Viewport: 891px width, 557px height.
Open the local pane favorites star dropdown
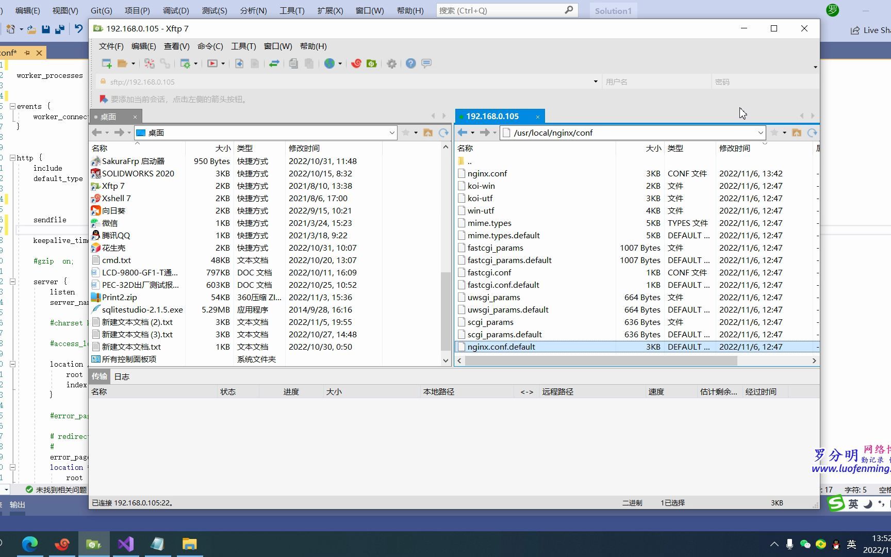pyautogui.click(x=416, y=133)
